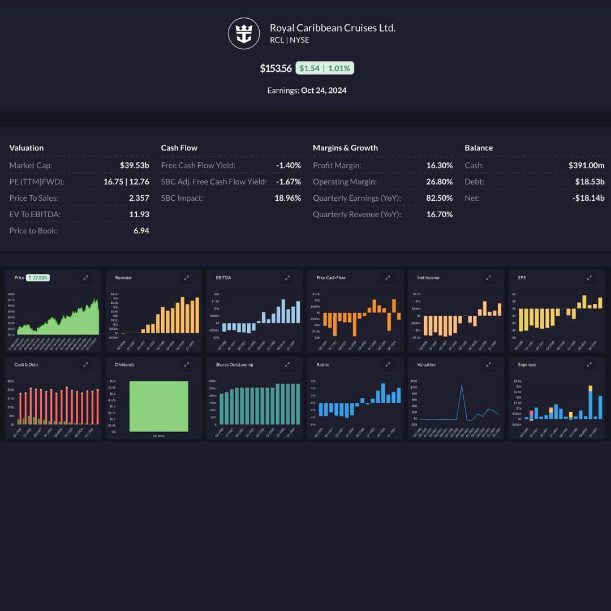
Task: Click the Net value -$18.14b
Action: pos(588,198)
